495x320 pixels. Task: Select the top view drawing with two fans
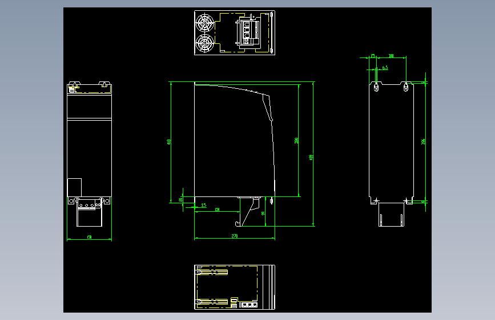(235, 33)
